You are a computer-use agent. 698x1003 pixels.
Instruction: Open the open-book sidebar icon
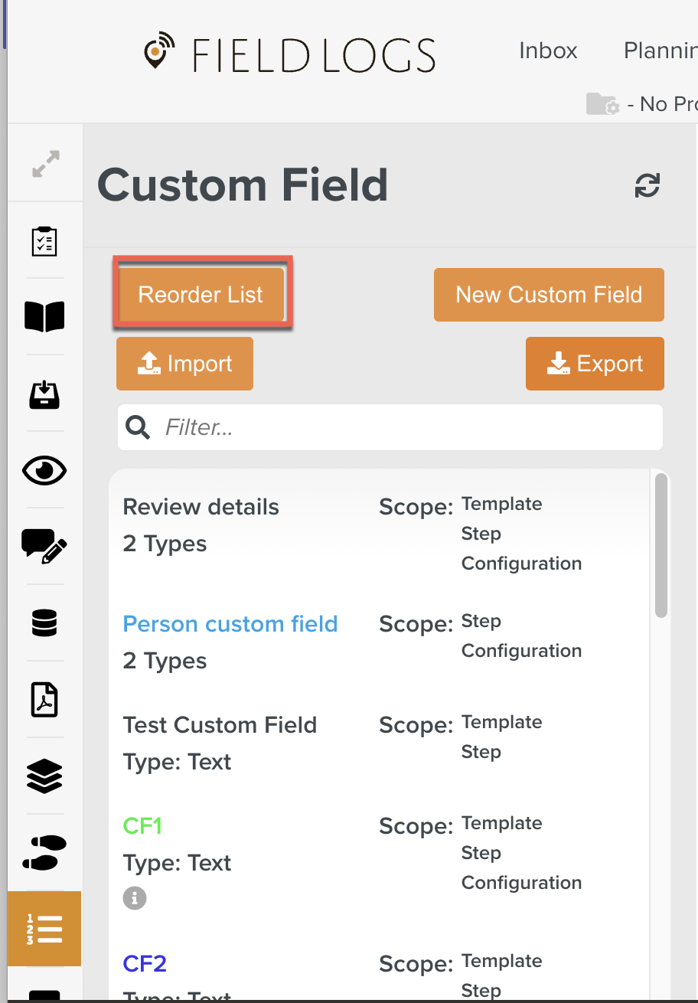coord(44,316)
